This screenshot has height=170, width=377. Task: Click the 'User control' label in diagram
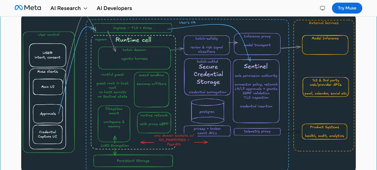tap(49, 35)
